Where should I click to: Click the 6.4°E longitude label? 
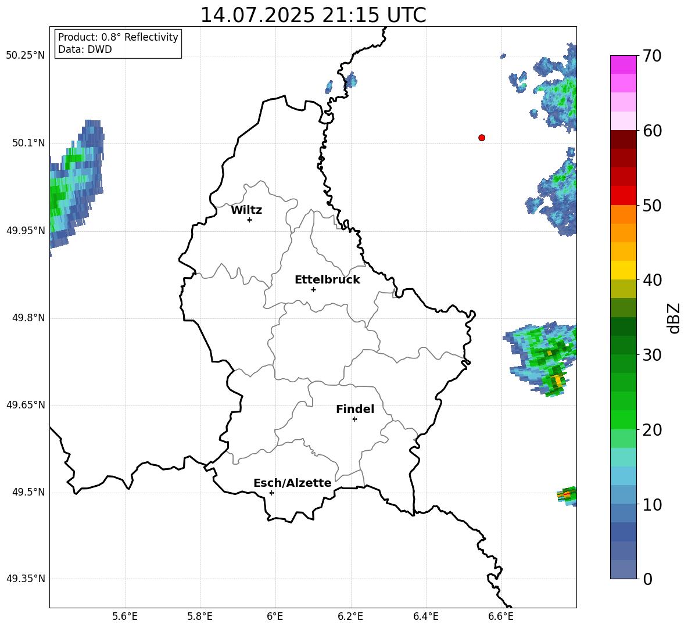(x=425, y=616)
